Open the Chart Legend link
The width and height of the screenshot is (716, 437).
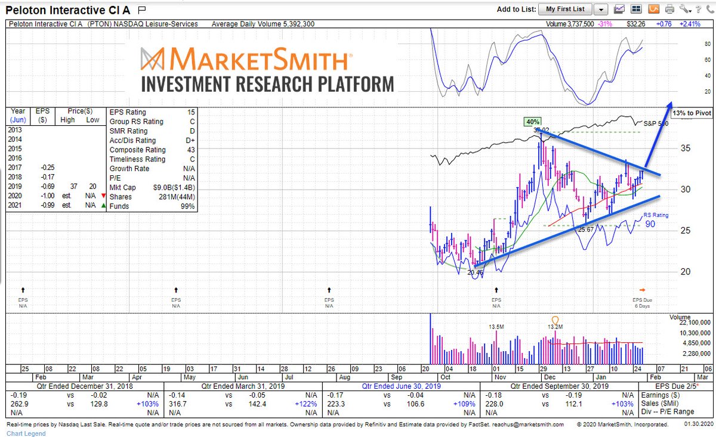pos(26,433)
